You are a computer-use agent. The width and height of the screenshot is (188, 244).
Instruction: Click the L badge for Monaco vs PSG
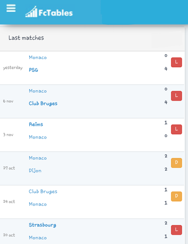176,62
